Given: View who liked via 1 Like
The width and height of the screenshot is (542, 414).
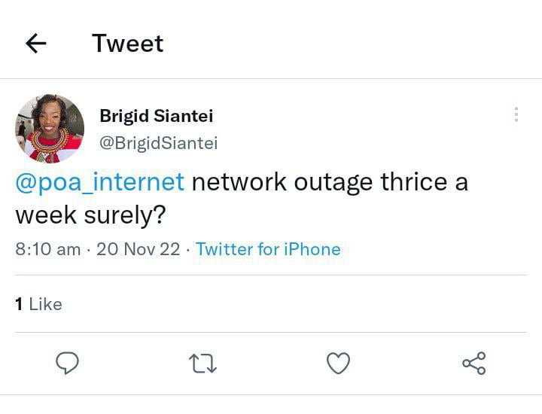Looking at the screenshot, I should (x=38, y=304).
